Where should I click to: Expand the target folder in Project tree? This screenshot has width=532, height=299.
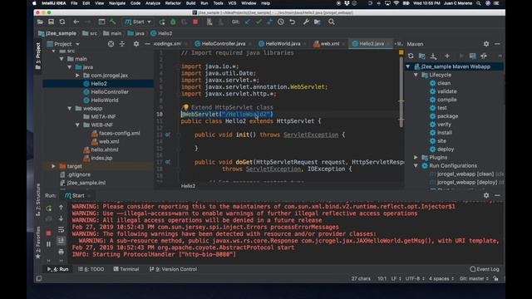(53, 166)
